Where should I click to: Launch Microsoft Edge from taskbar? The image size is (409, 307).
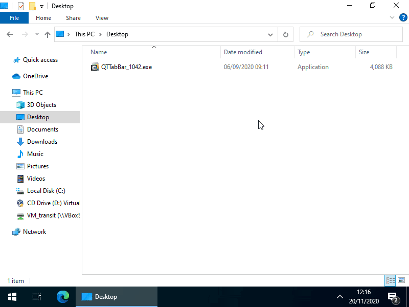pos(62,297)
